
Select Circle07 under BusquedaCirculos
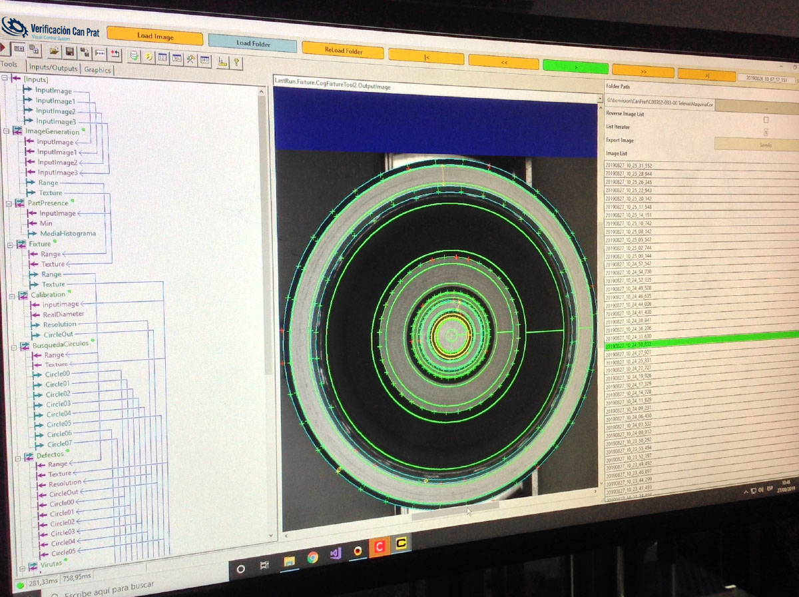click(x=60, y=444)
